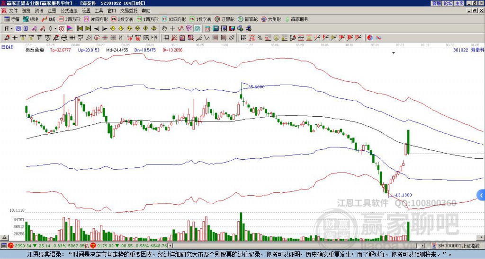This screenshot has height=259, width=485.
Task: Click the horizontal scrollbar track
Action: pyautogui.click(x=297, y=246)
